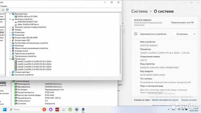Click the Netac OnlyDisk USB Device icon
The image size is (201, 113).
[x=16, y=24]
